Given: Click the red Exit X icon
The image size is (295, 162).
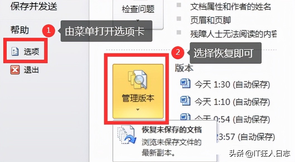Looking at the screenshot, I should point(15,70).
